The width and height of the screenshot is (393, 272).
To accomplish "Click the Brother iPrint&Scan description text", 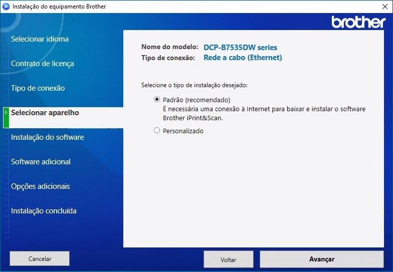I will coord(264,113).
